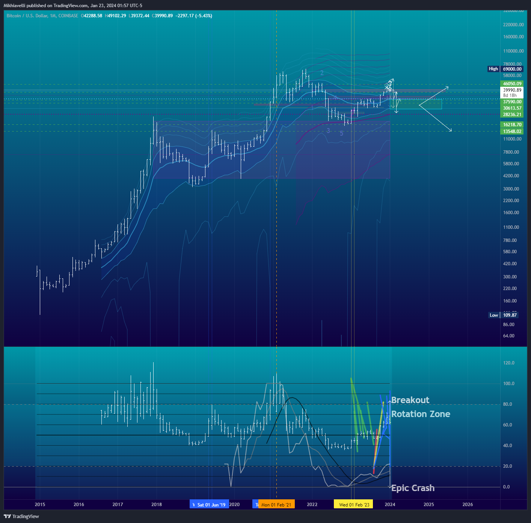This screenshot has height=523, width=531.
Task: Click year 2015 on the time axis
Action: pyautogui.click(x=40, y=505)
